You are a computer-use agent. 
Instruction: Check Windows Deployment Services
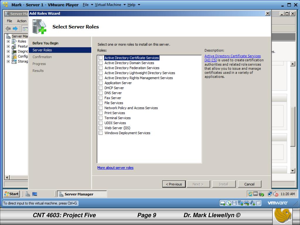(101, 133)
